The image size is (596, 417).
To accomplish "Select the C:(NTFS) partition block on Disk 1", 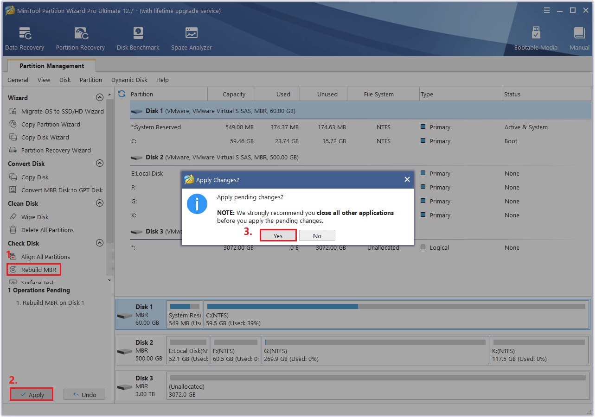I will tap(397, 315).
